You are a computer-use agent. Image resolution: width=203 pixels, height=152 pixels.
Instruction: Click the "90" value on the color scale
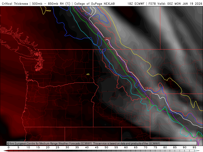[185, 147]
